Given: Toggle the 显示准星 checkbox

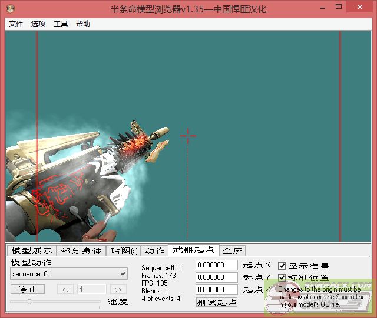Looking at the screenshot, I should [282, 266].
